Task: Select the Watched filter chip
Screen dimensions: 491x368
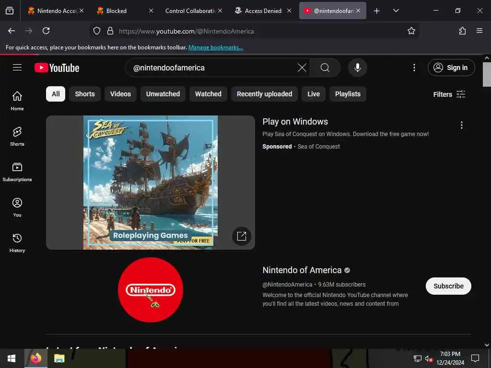Action: (208, 94)
